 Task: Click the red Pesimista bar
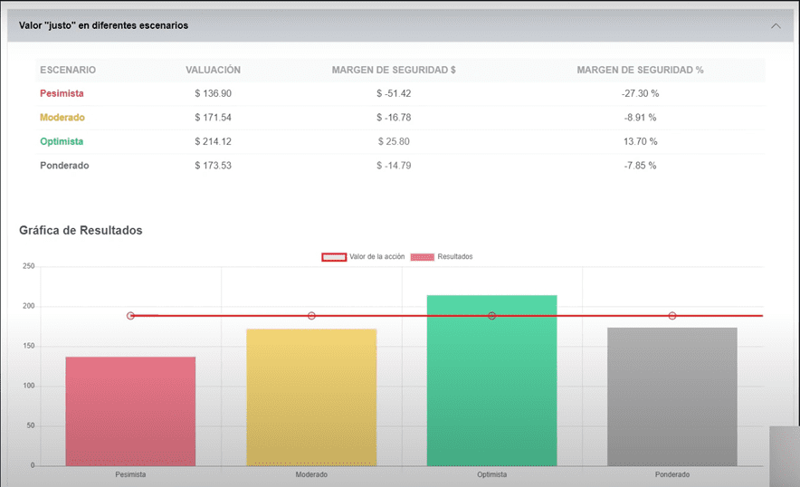click(130, 411)
